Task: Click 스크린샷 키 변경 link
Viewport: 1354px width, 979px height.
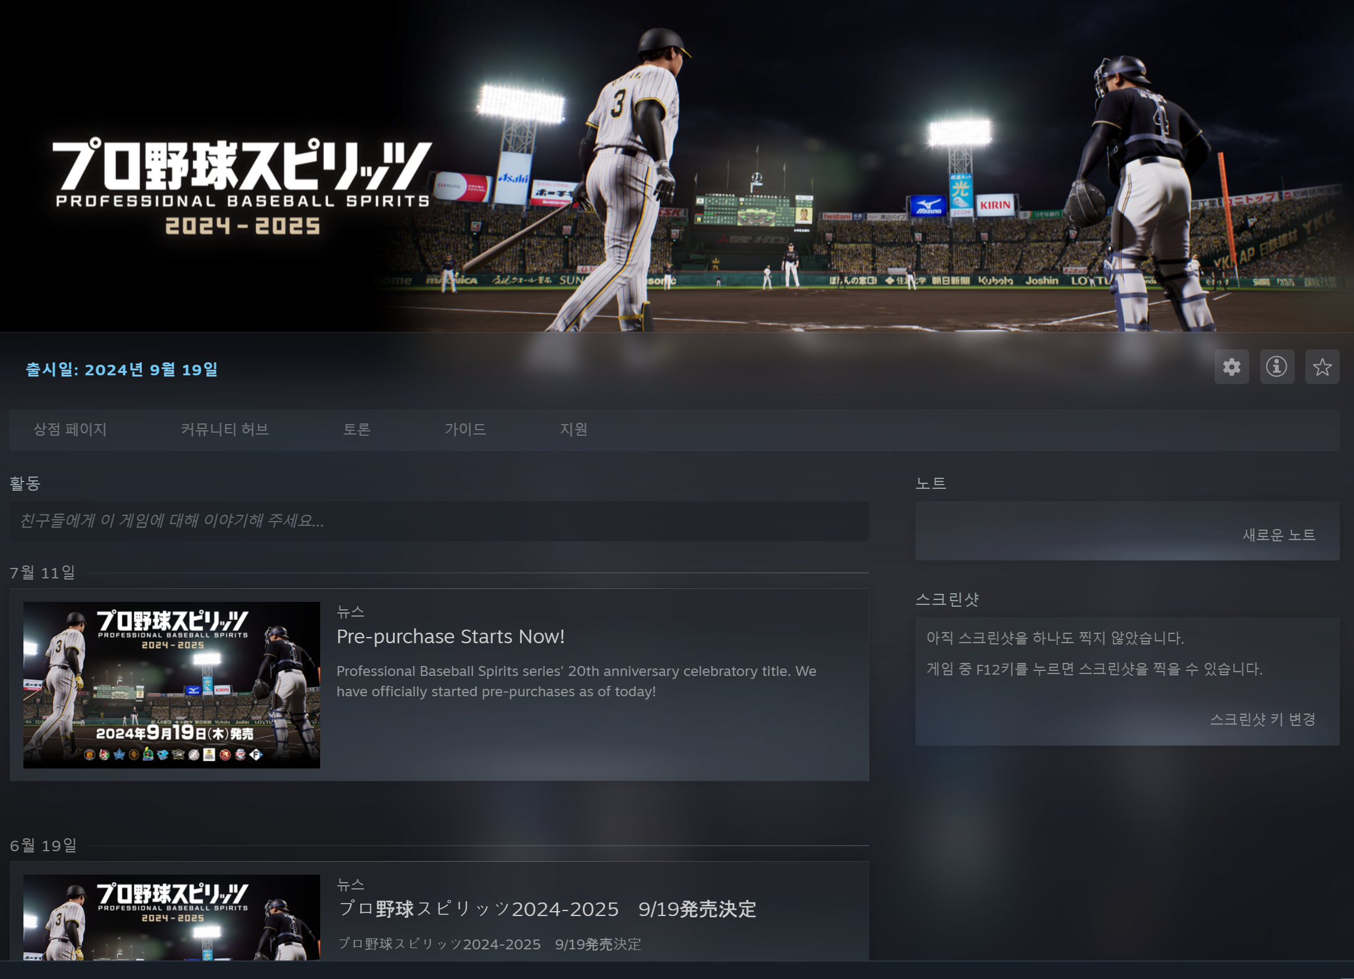Action: [x=1263, y=719]
